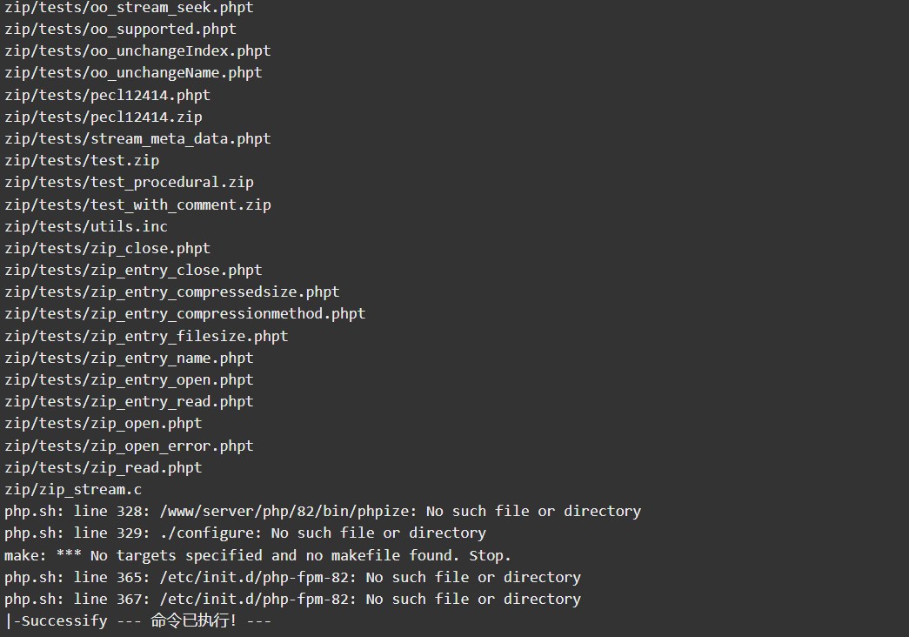The width and height of the screenshot is (909, 637).
Task: Select the zip_open_error.phpt log line
Action: pyautogui.click(x=129, y=446)
